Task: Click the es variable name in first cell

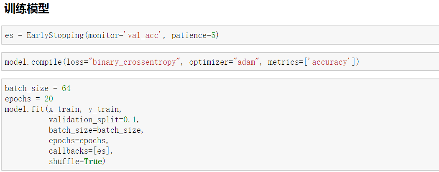Action: 9,35
